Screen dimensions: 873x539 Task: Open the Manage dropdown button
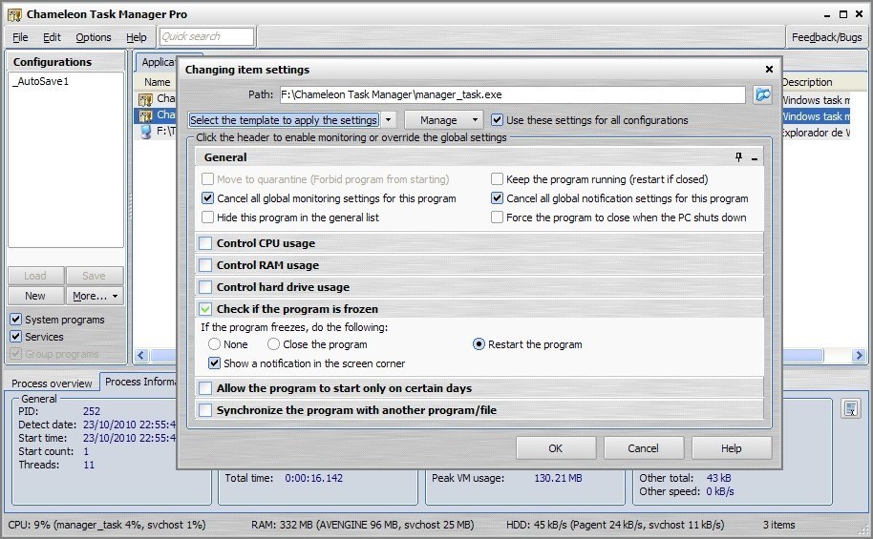click(442, 120)
